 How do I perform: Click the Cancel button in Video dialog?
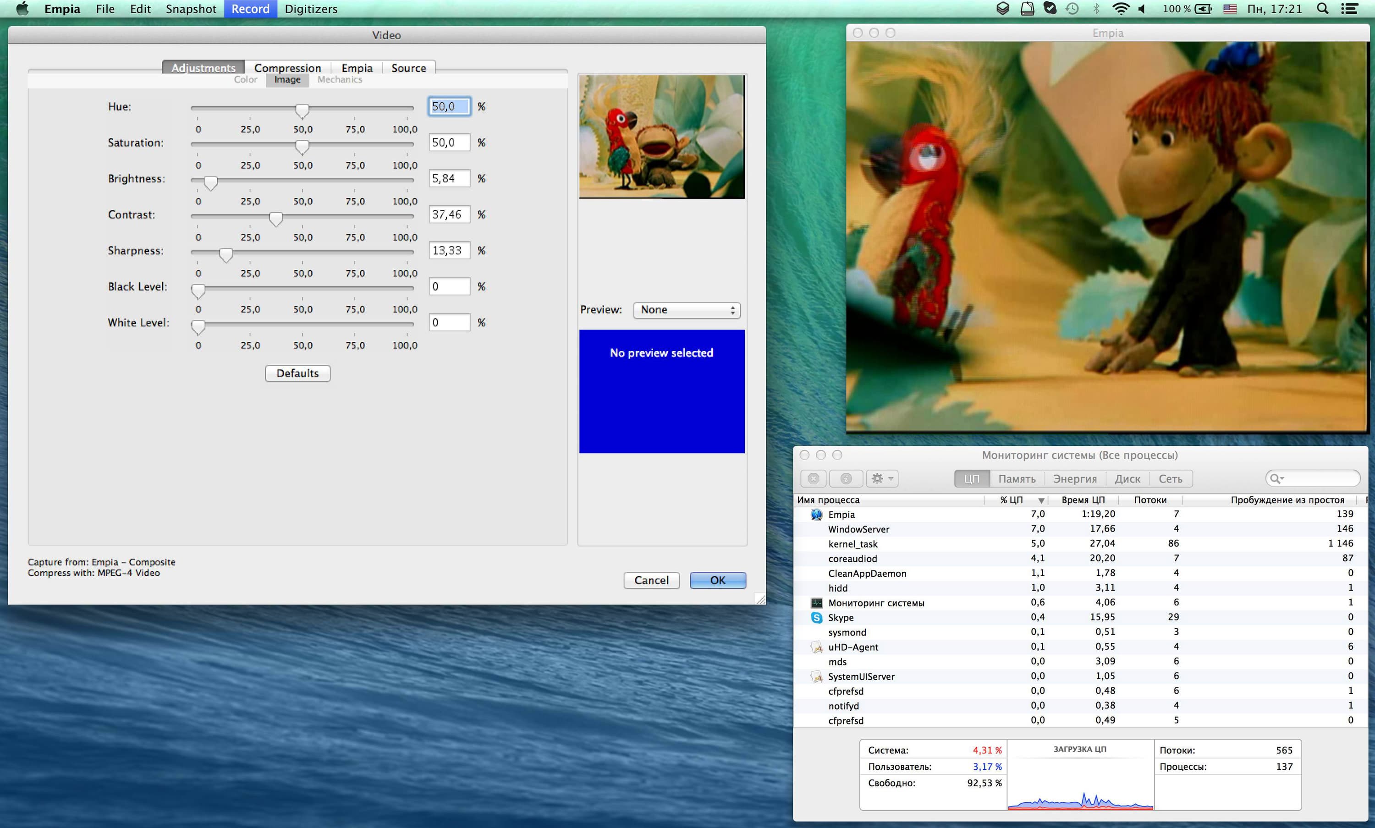(651, 580)
